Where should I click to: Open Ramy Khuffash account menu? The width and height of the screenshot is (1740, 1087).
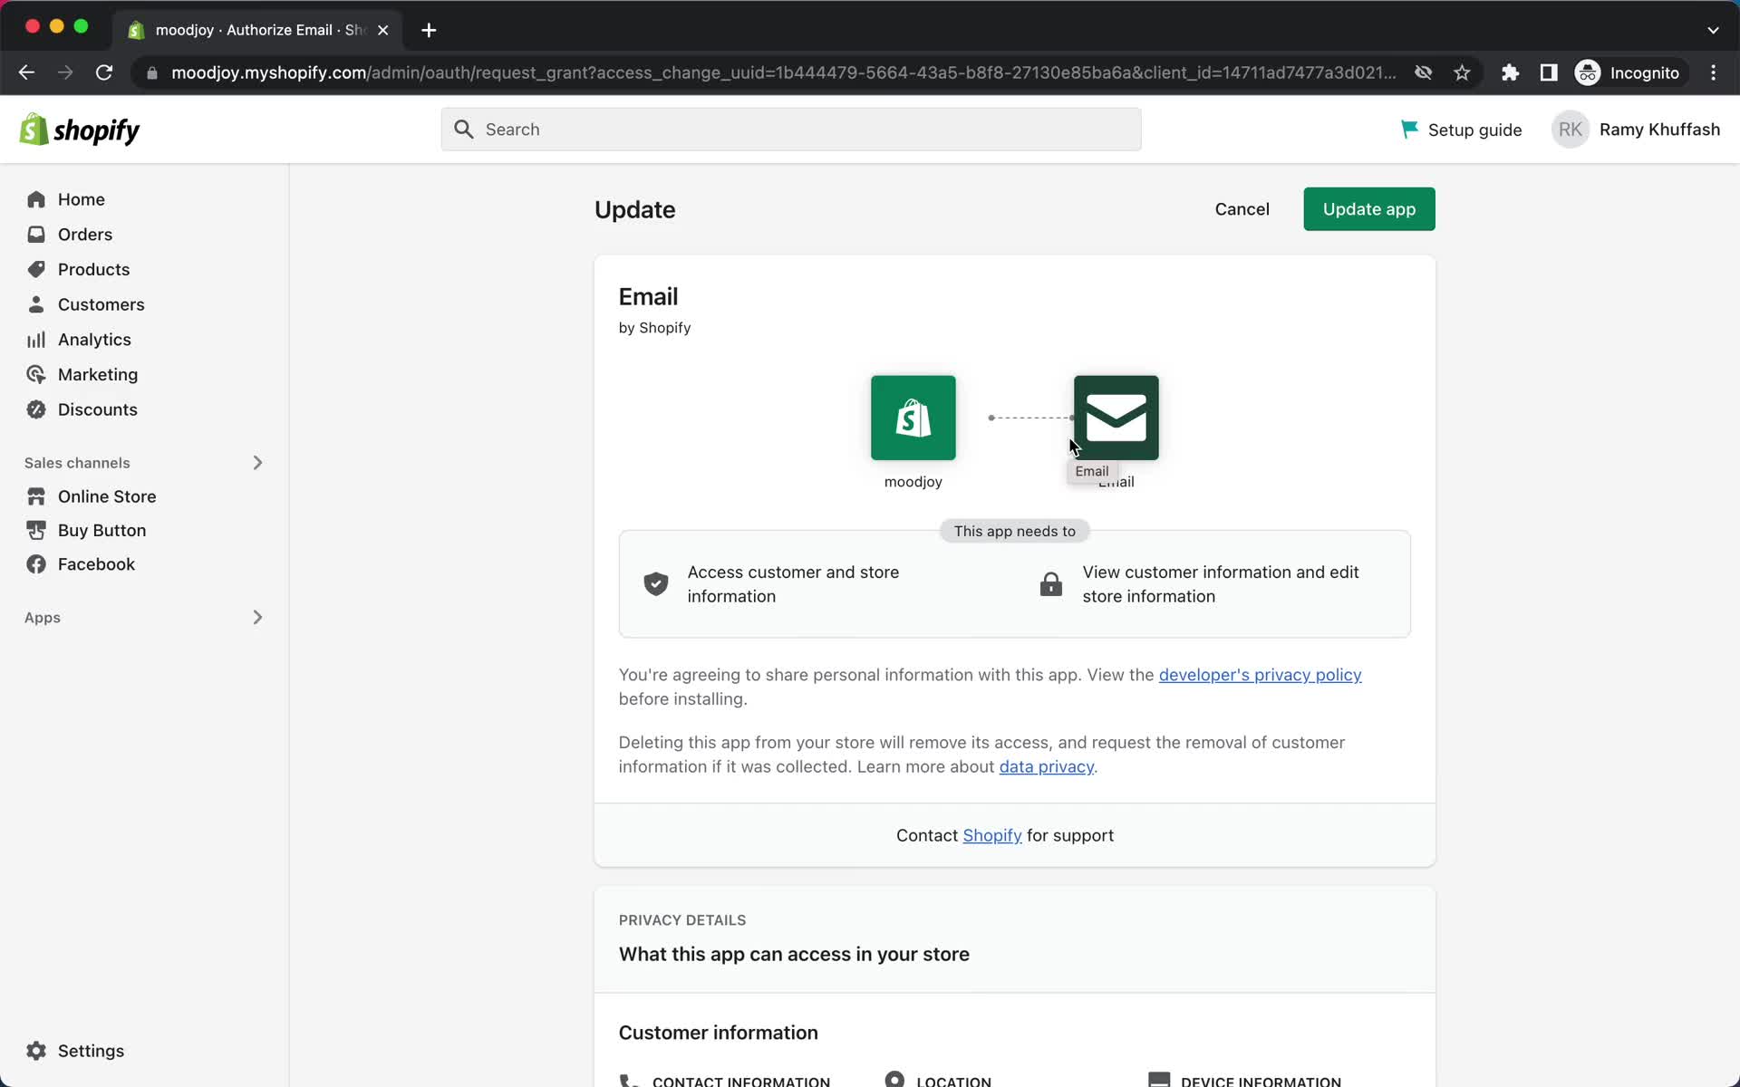pos(1659,130)
